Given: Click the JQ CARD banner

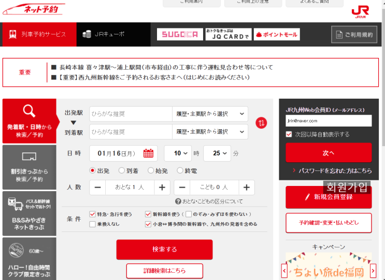Looking at the screenshot, I should pos(229,34).
